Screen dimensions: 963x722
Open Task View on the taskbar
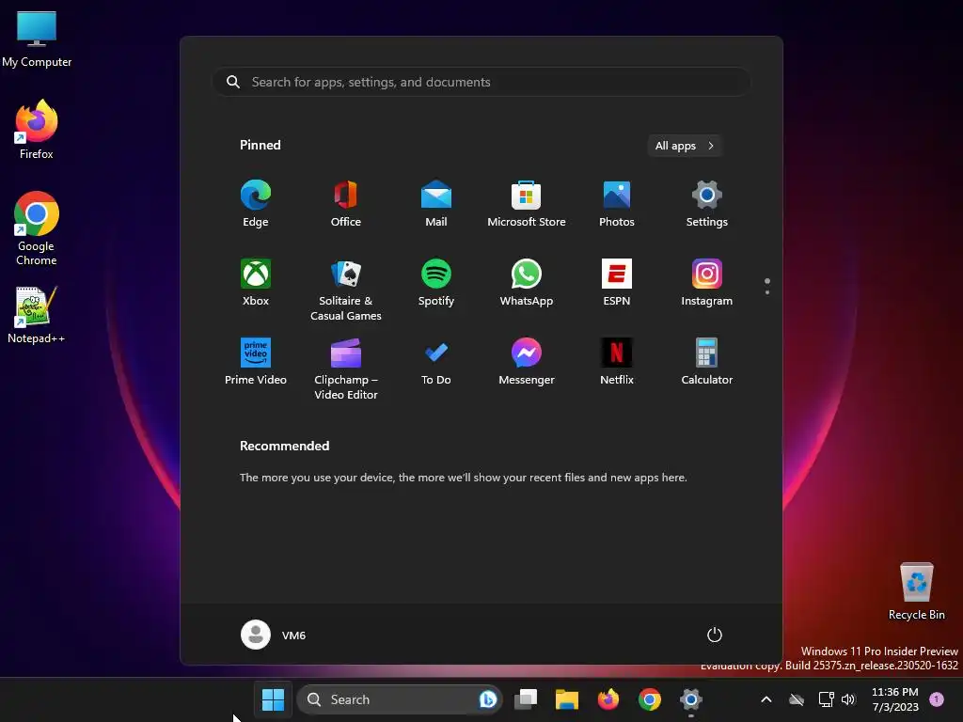pyautogui.click(x=526, y=699)
